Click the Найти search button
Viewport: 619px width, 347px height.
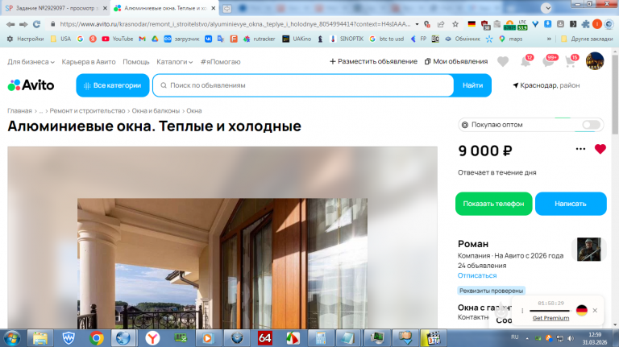pyautogui.click(x=472, y=85)
